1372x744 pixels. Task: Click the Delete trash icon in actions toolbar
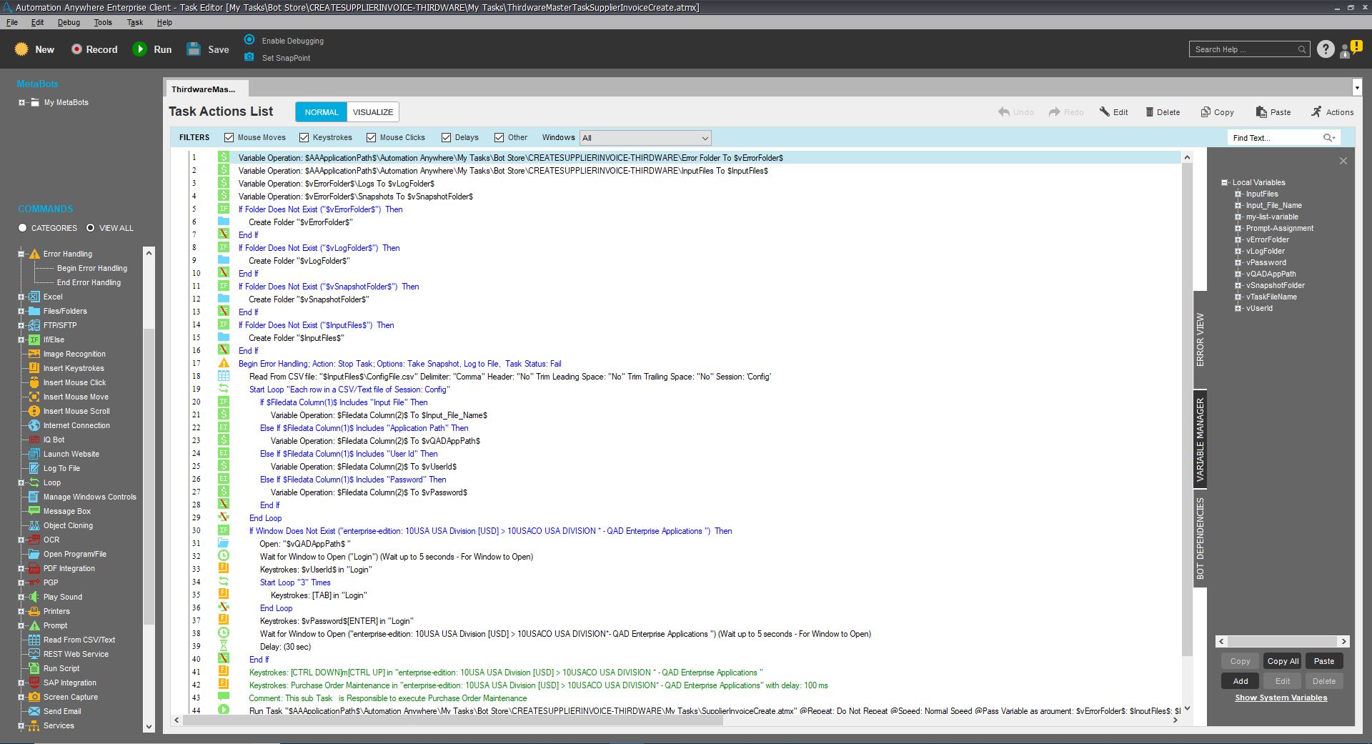tap(1150, 112)
